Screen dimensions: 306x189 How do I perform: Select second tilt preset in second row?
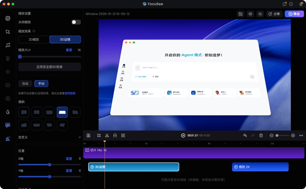coord(37,125)
